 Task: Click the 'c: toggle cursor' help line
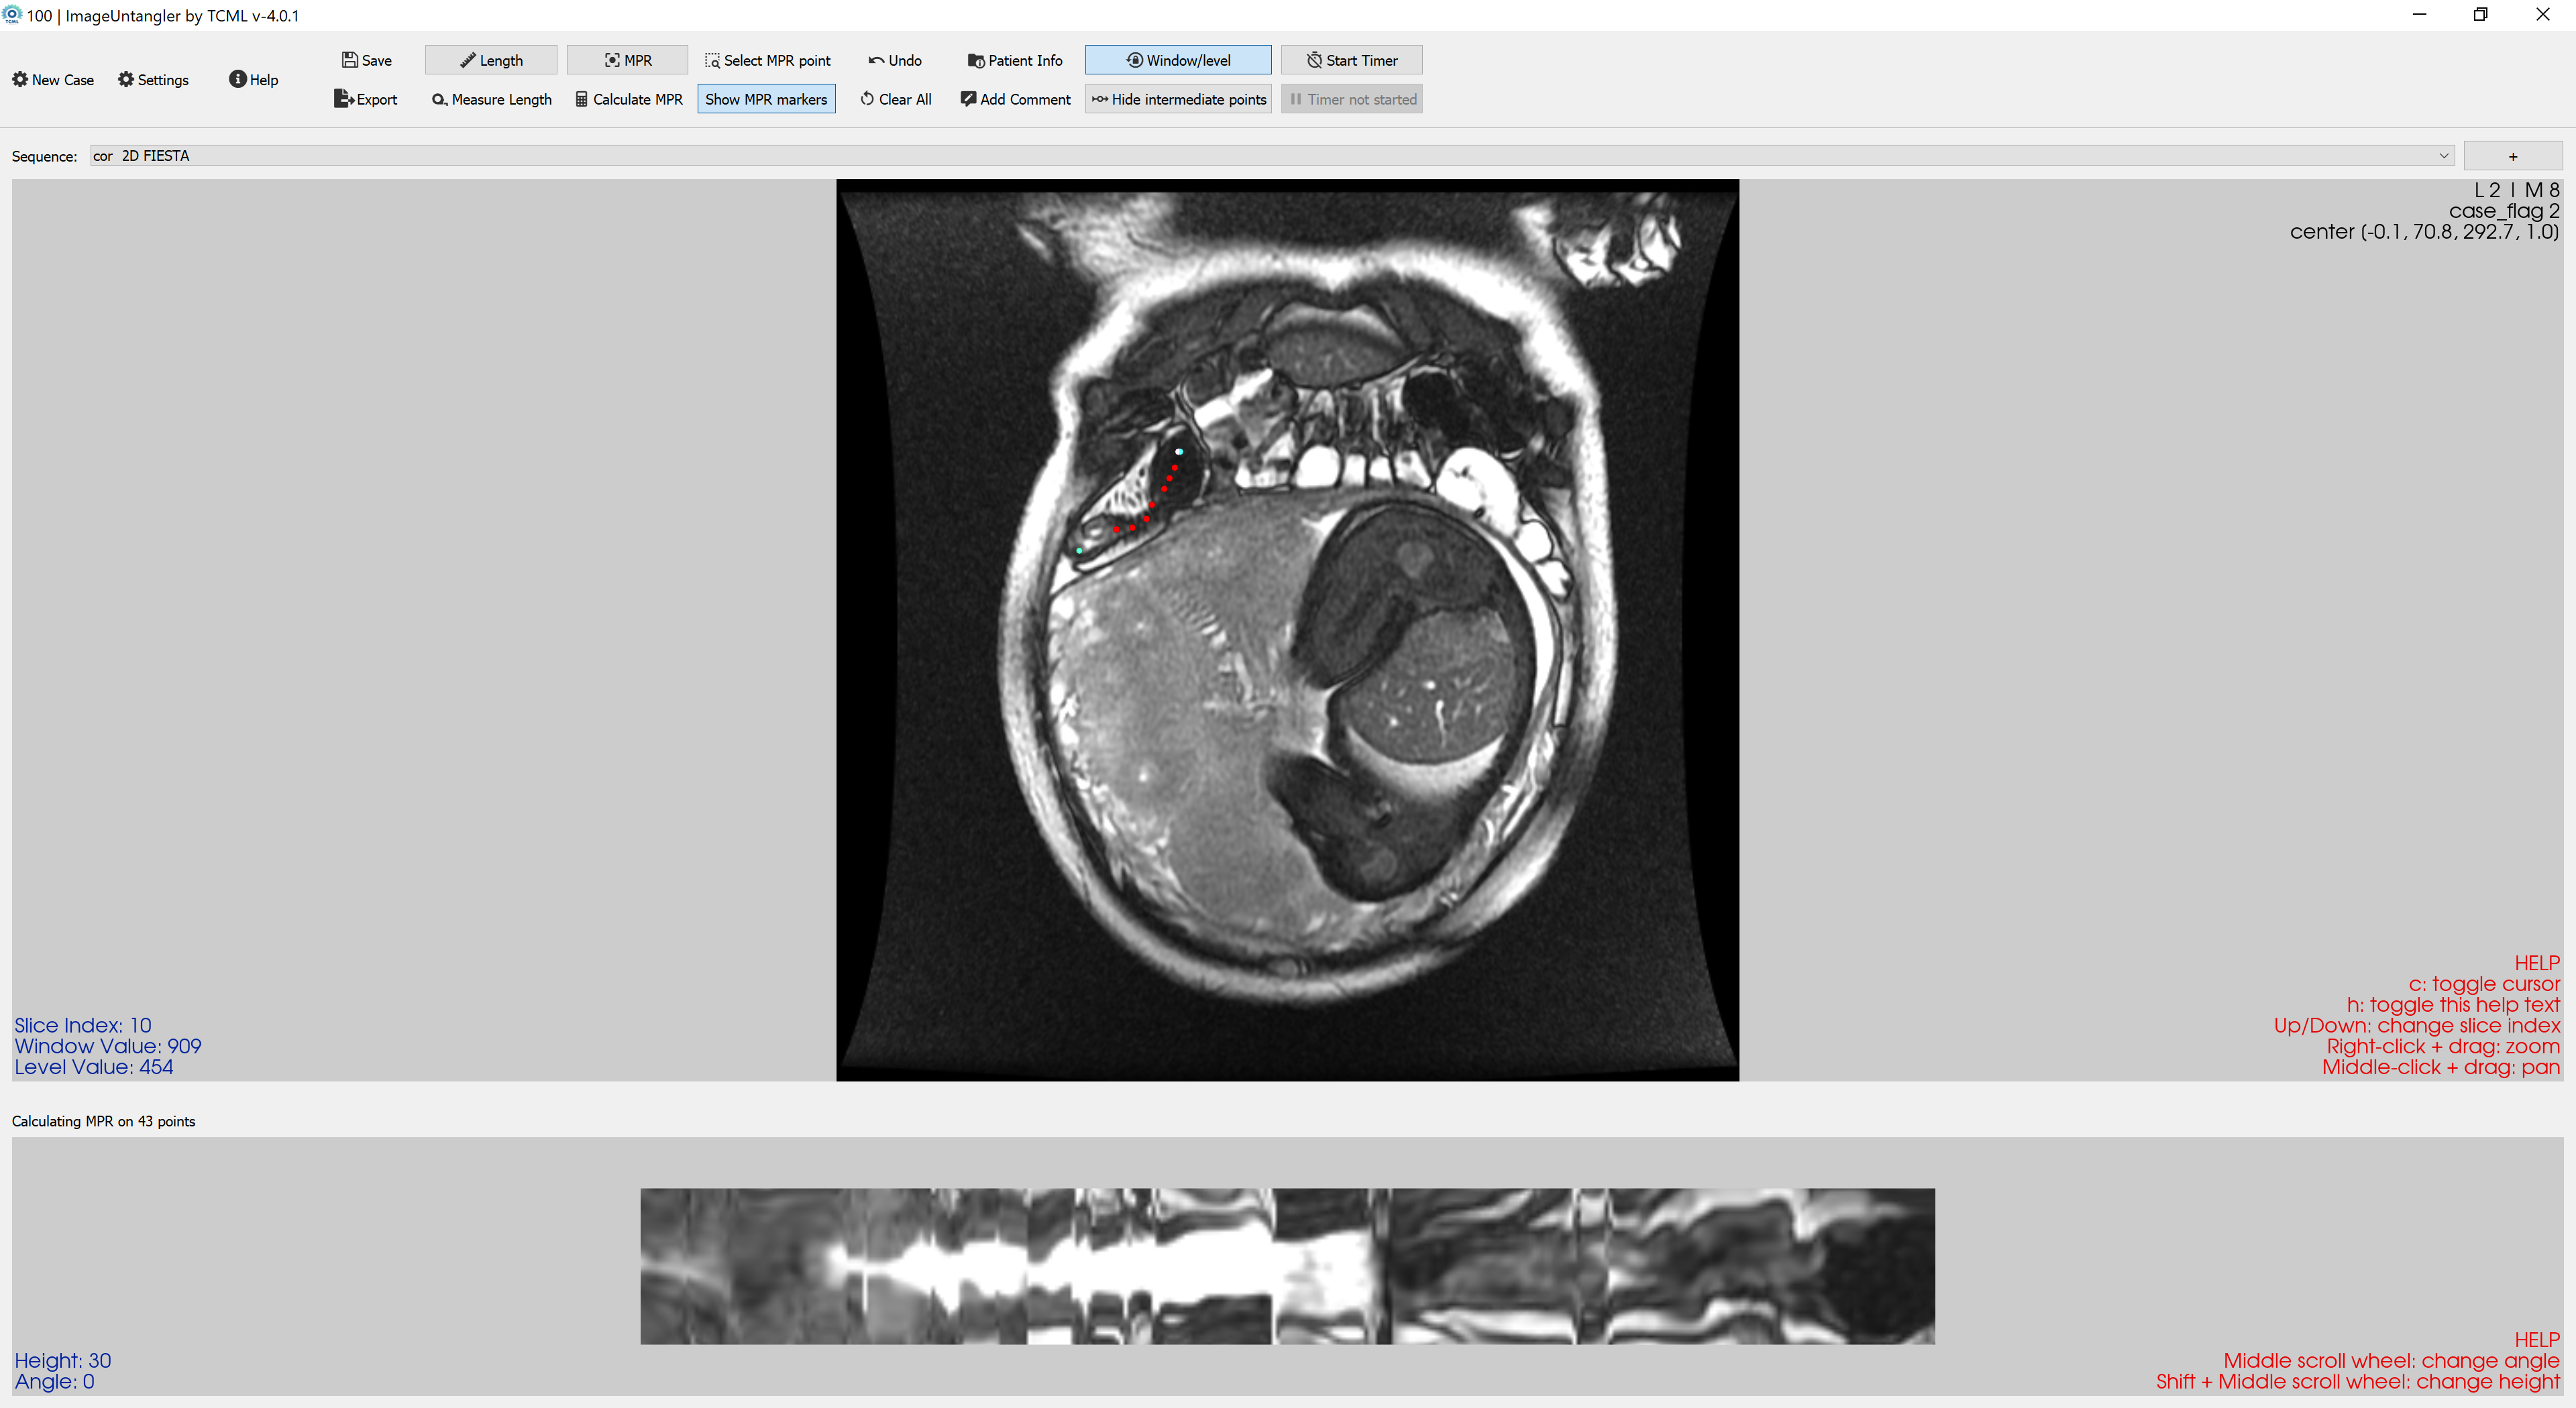click(x=2484, y=984)
